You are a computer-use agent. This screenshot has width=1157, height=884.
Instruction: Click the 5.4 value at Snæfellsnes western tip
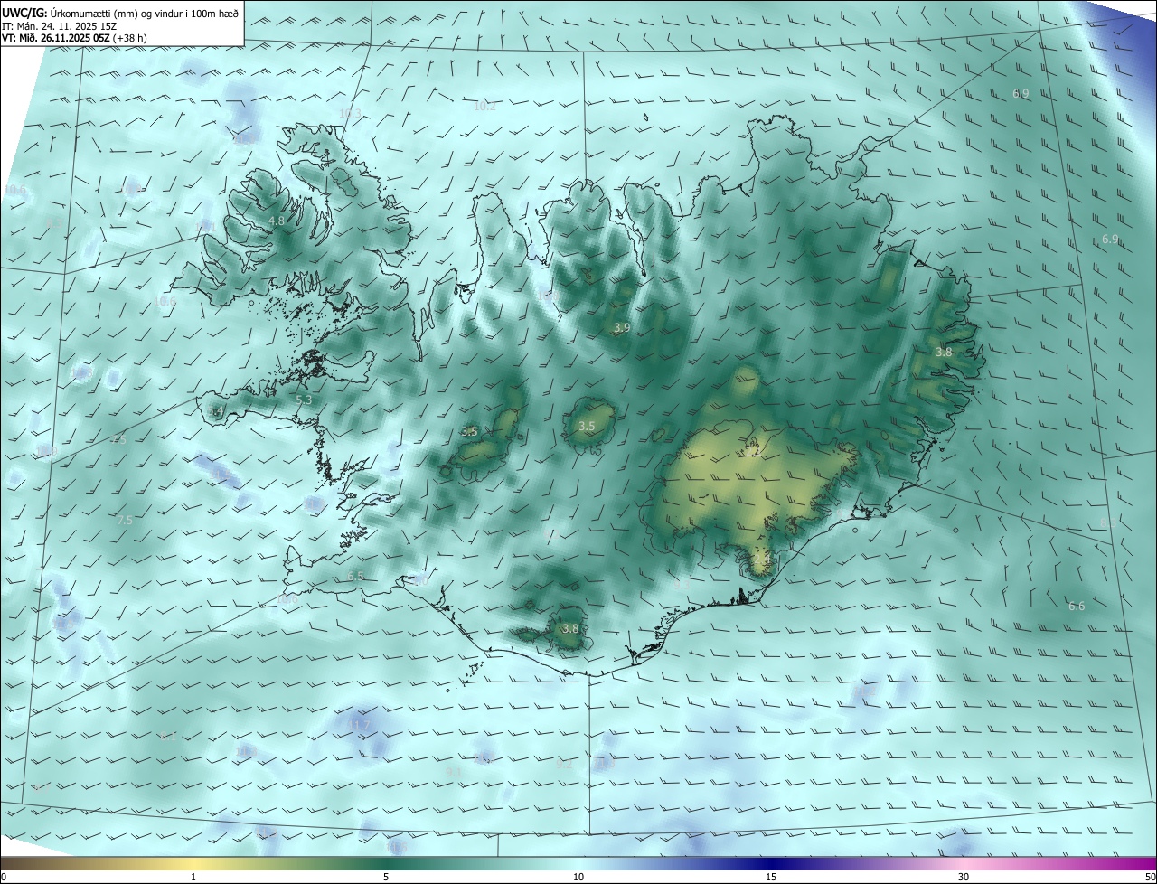tap(216, 411)
